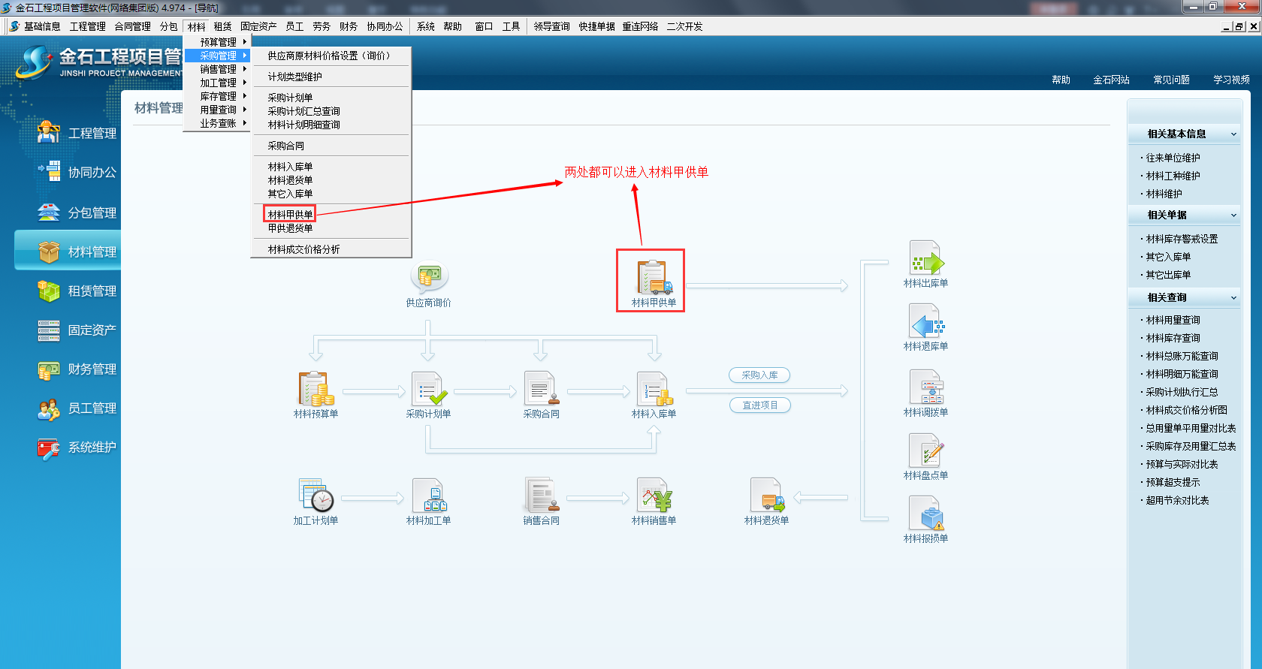Open the 材料销售单 icon

coord(654,496)
